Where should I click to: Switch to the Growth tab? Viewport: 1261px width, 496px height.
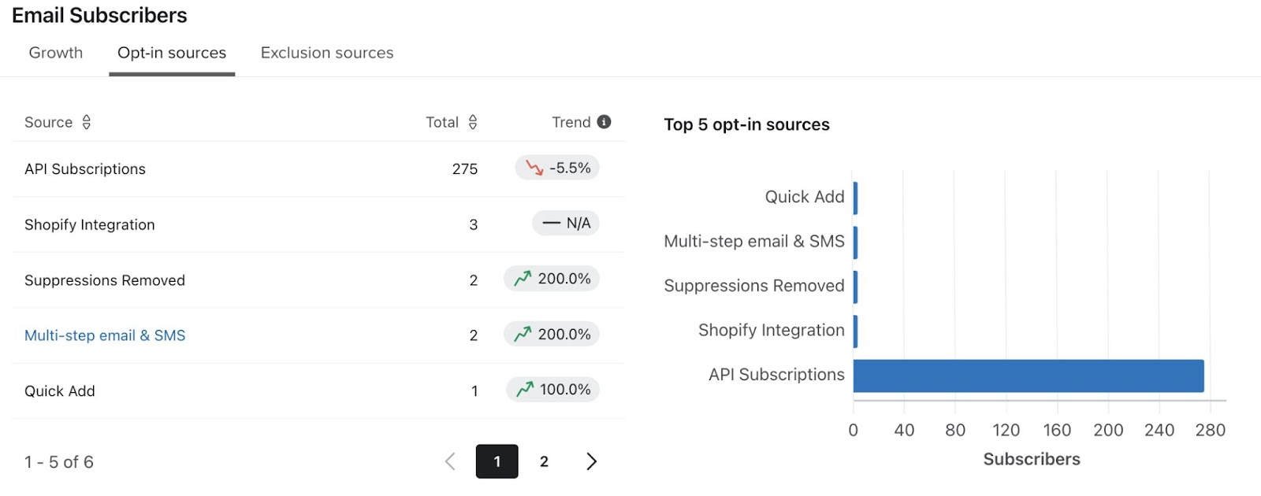56,53
